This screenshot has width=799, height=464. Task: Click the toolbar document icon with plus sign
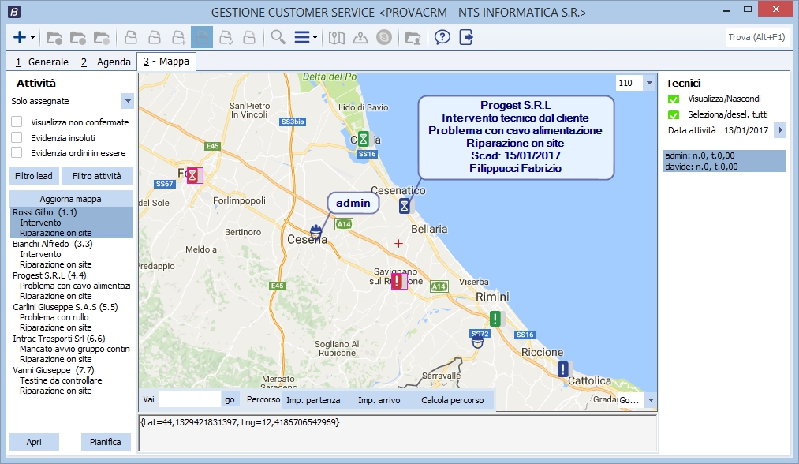pos(178,38)
